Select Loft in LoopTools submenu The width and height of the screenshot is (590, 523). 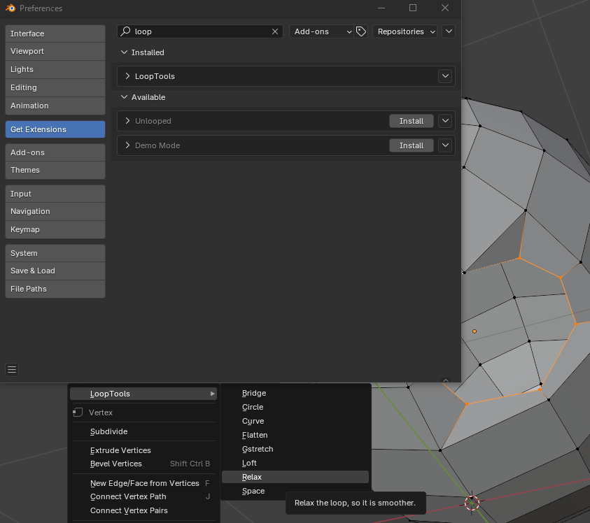295,463
